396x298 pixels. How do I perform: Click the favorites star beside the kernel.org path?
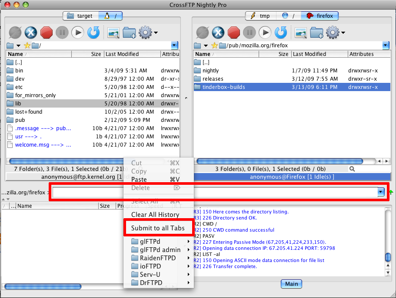click(x=27, y=46)
